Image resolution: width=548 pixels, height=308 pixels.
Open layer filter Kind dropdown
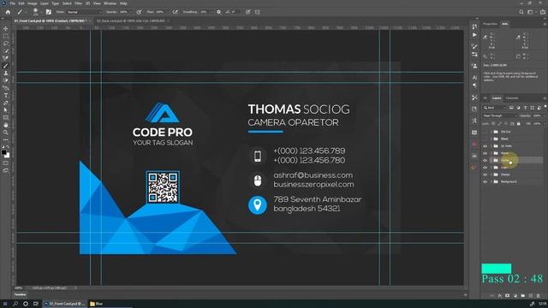[495, 108]
